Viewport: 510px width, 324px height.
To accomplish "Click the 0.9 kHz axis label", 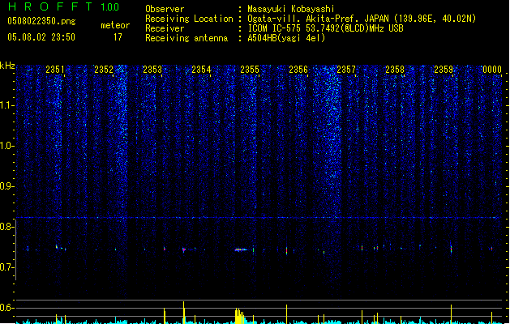I will tap(7, 186).
